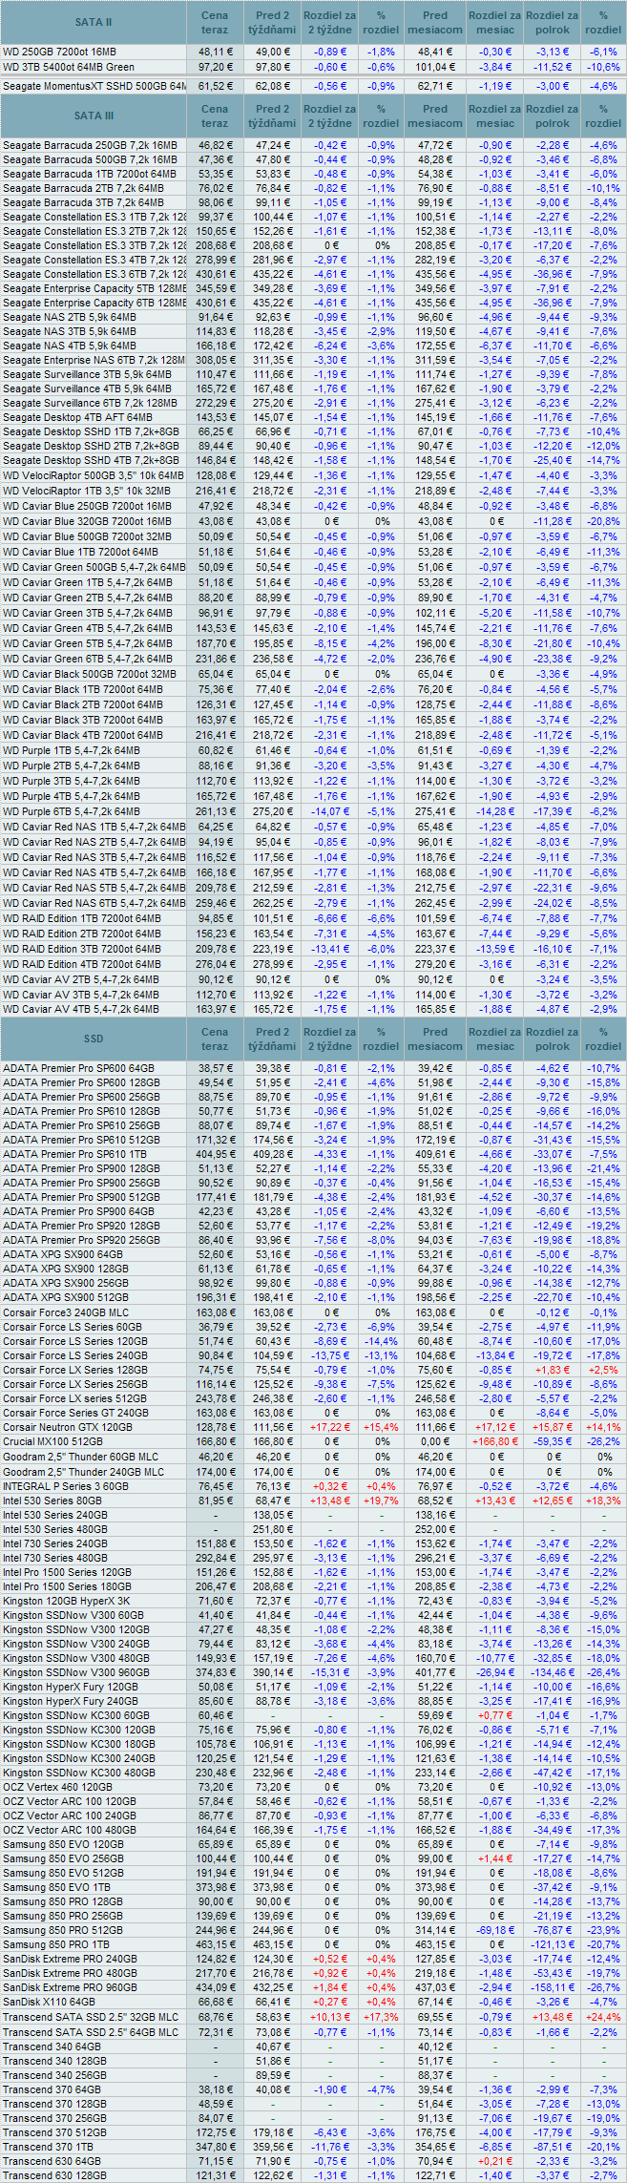Click the 'ADATA Premier Pro SP600 64GB' name
Image resolution: width=627 pixels, height=2183 pixels.
tap(78, 1068)
